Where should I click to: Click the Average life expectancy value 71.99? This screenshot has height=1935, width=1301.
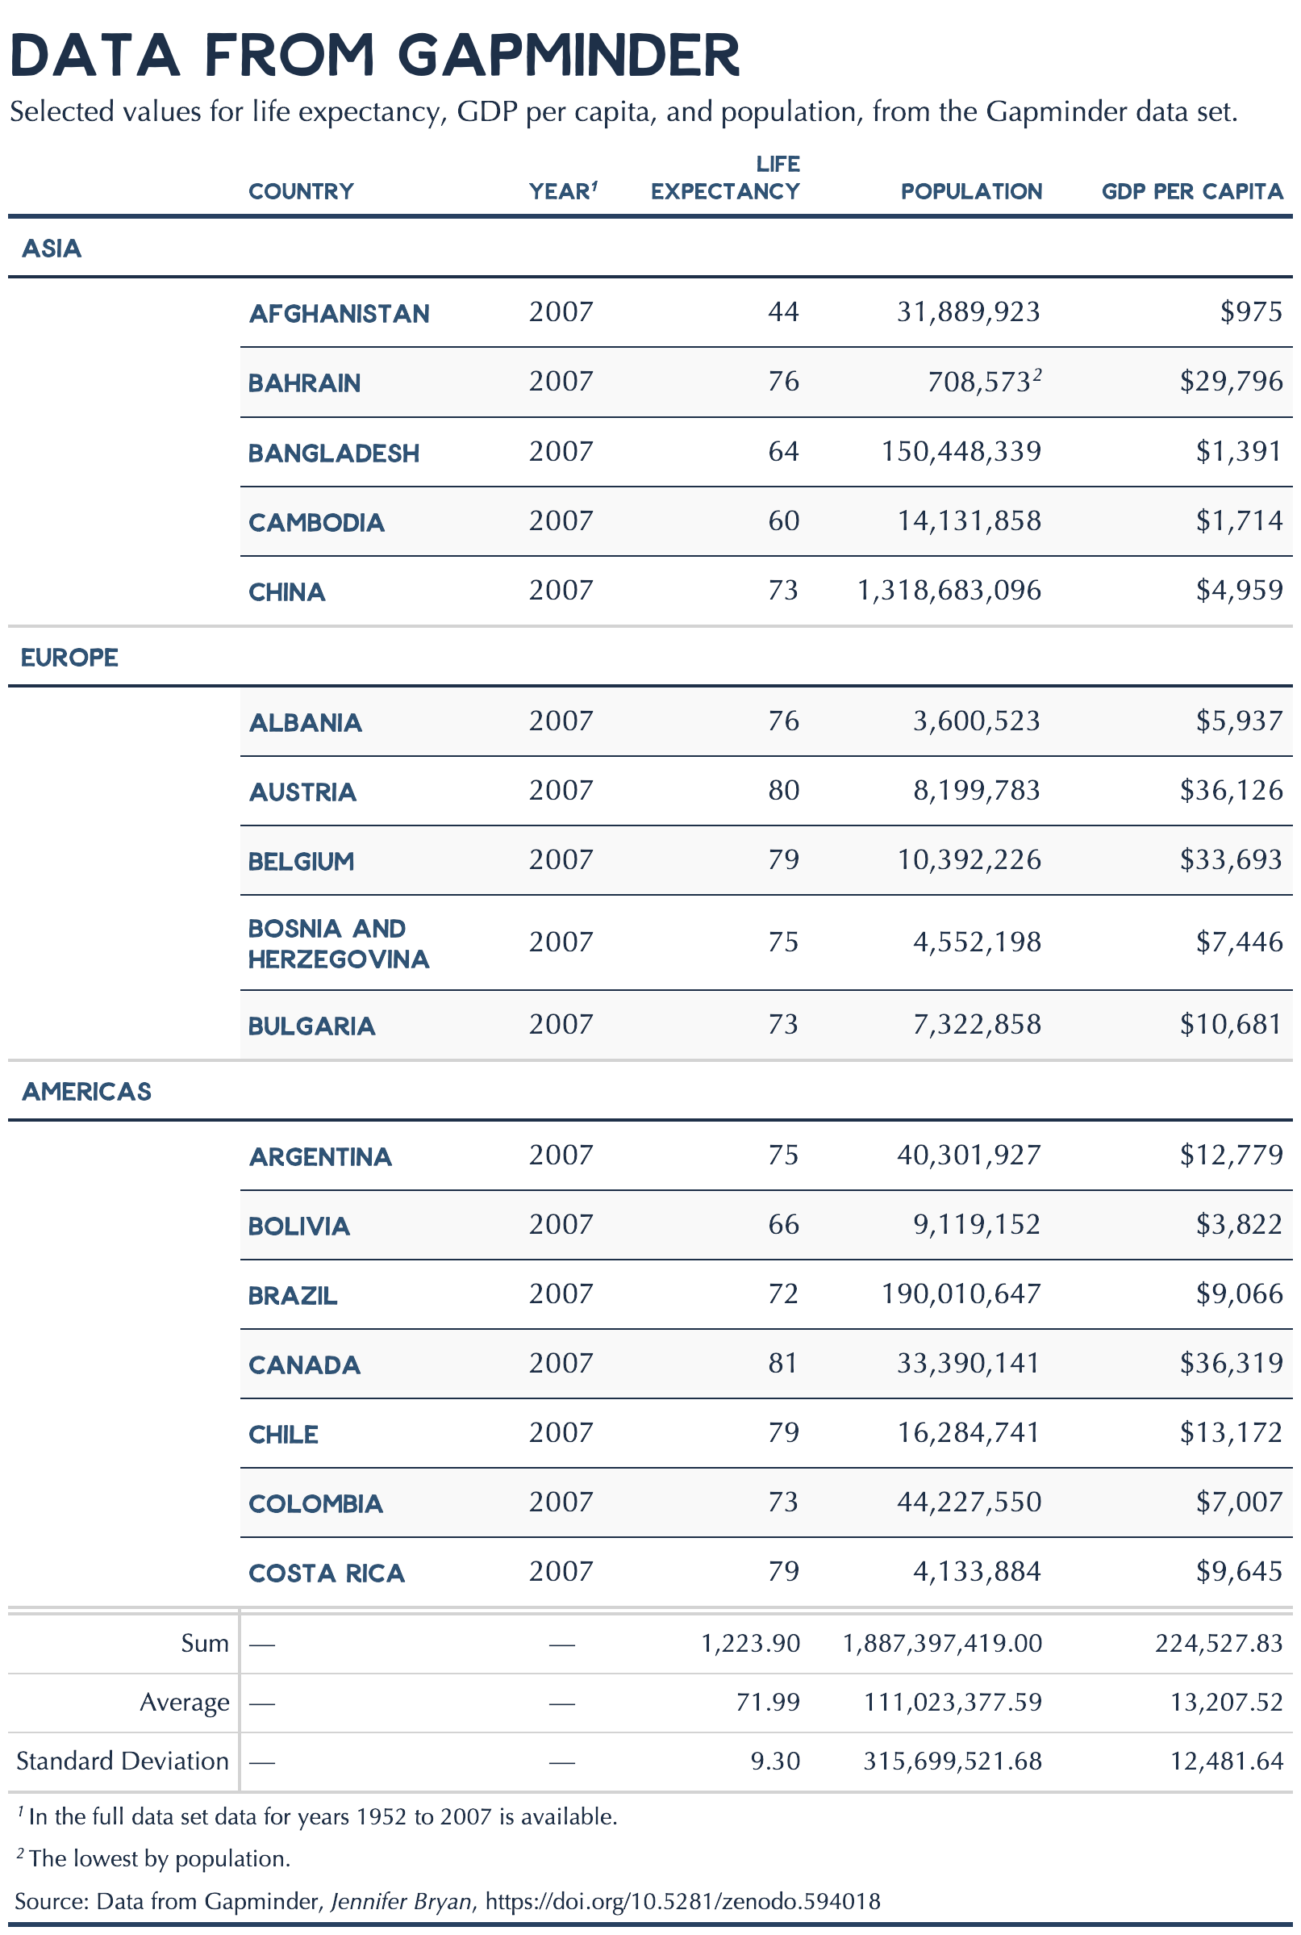(768, 1703)
